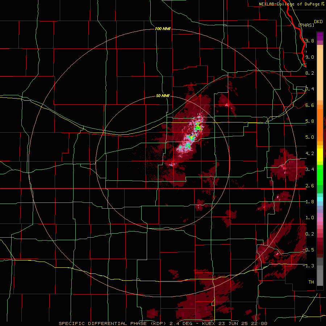The image size is (326, 326).
Task: Click the -1.3 value on the color scale
Action: pyautogui.click(x=308, y=266)
